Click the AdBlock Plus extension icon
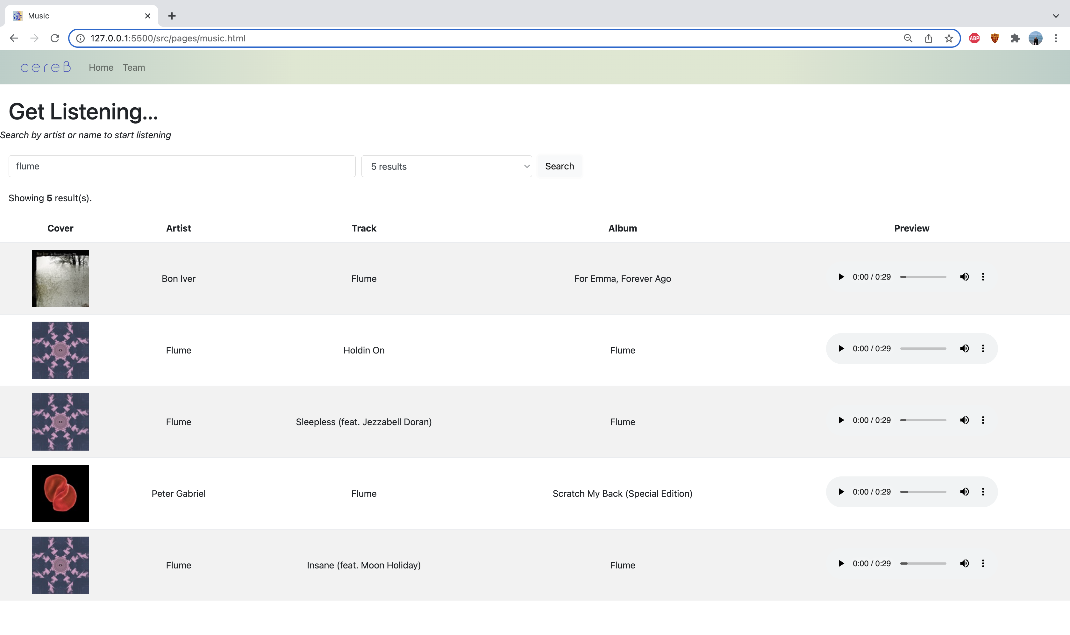1070x635 pixels. [x=974, y=39]
